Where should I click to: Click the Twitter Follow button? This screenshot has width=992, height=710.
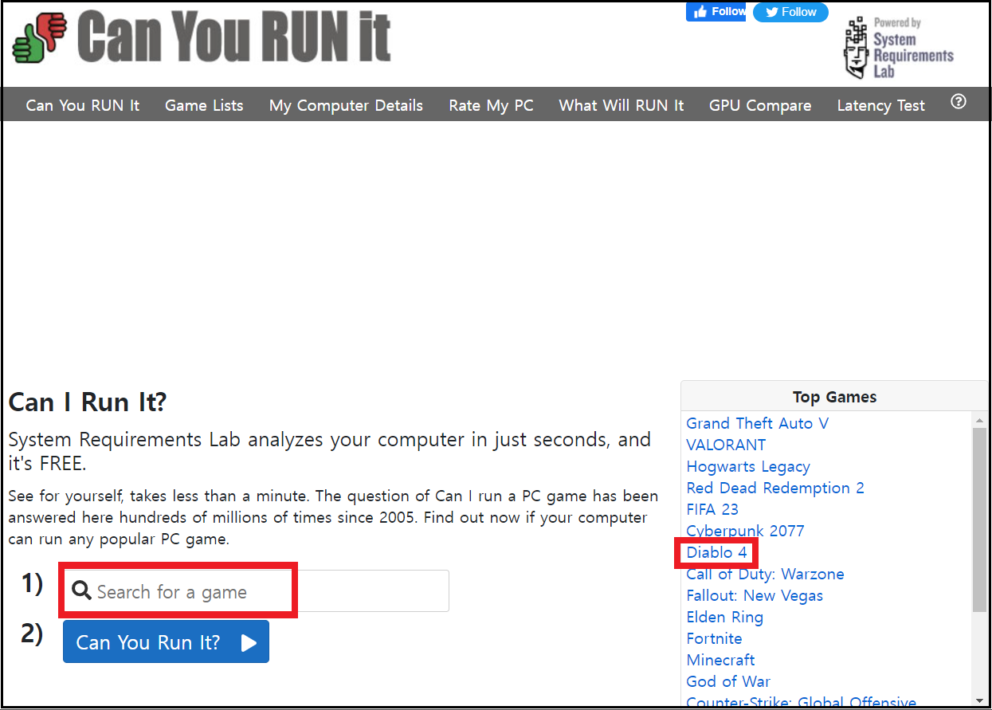790,12
